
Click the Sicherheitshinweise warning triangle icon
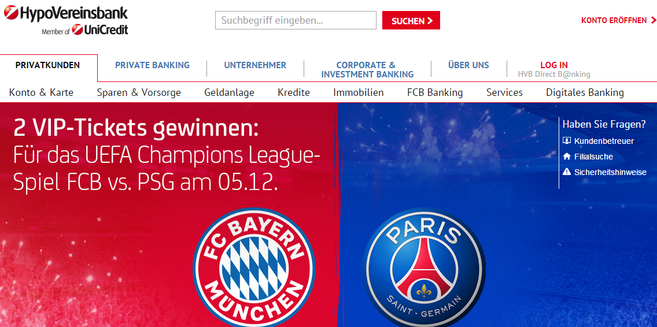click(x=567, y=172)
